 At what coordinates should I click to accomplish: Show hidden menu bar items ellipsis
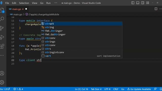(56, 3)
